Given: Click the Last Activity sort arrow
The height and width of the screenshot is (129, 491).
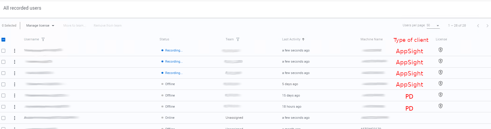Looking at the screenshot, I should [x=303, y=39].
